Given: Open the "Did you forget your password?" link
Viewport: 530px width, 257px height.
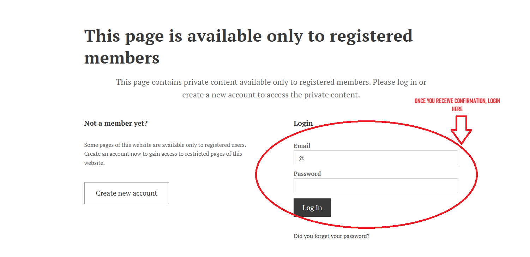Looking at the screenshot, I should point(331,236).
